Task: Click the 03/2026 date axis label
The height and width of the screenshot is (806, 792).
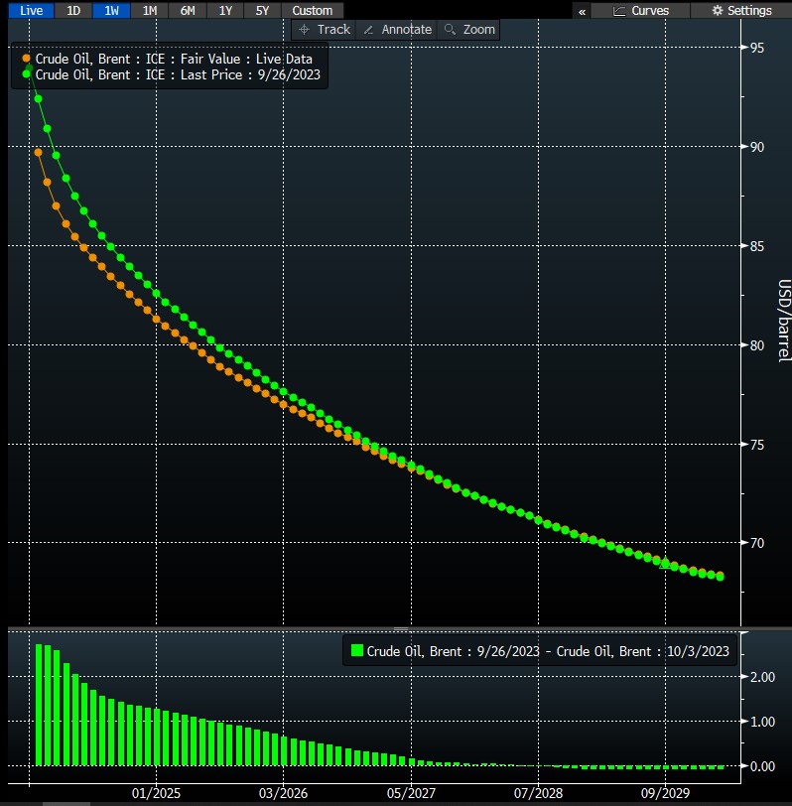Action: [283, 793]
